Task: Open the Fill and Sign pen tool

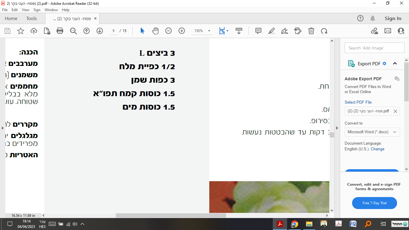Action: point(285,31)
